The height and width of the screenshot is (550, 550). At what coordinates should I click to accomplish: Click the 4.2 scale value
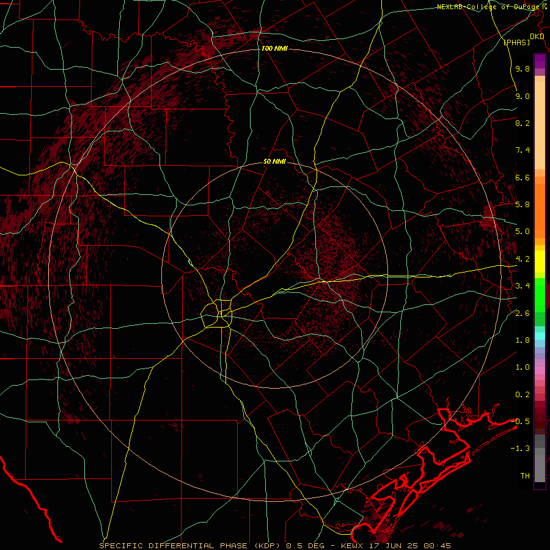(x=522, y=259)
